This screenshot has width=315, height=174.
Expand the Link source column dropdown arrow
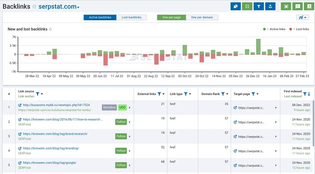[42, 94]
